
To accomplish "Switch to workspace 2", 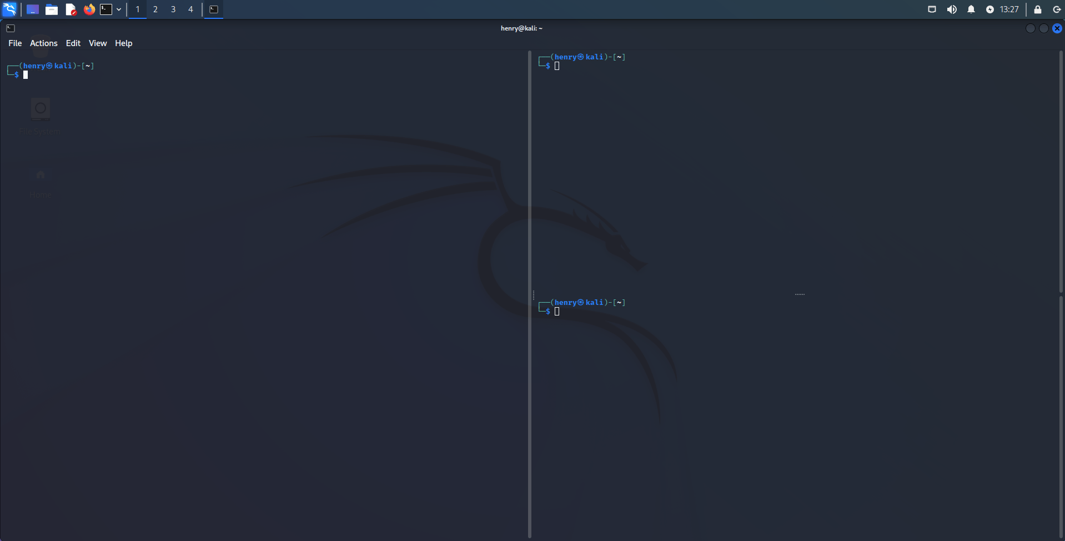I will point(155,9).
